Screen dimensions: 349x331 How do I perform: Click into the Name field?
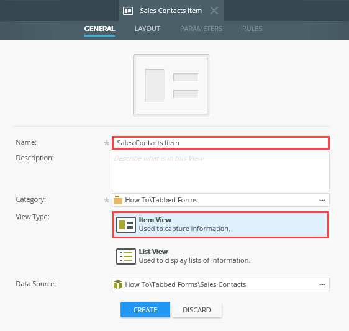click(220, 143)
